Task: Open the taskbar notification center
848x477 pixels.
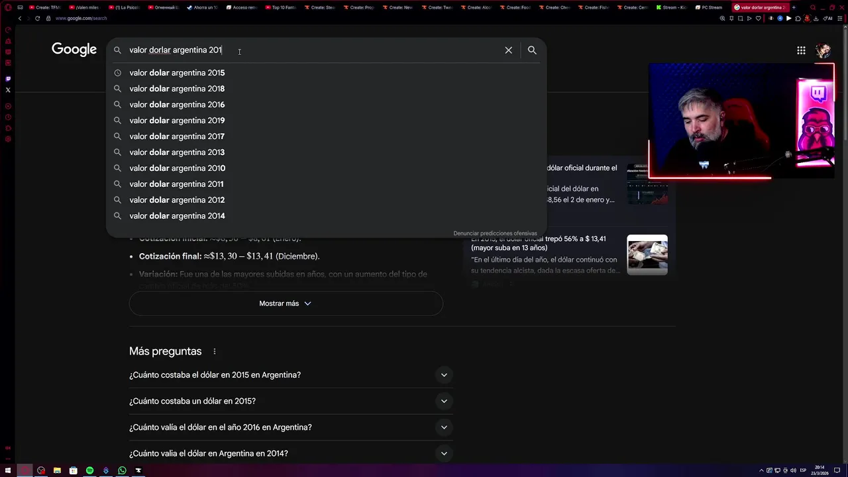Action: click(837, 470)
